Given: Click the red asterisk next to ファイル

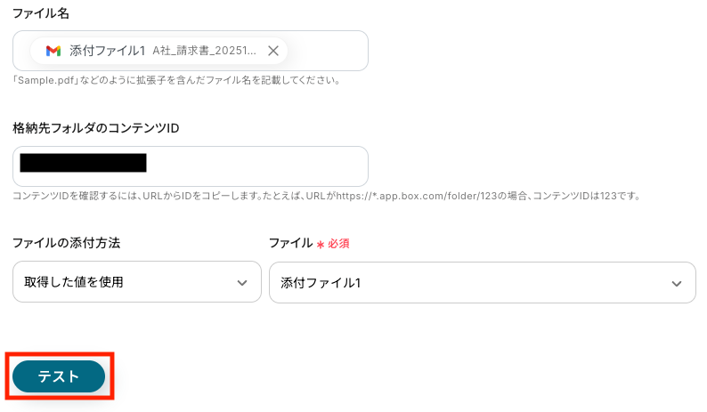Looking at the screenshot, I should pyautogui.click(x=320, y=245).
